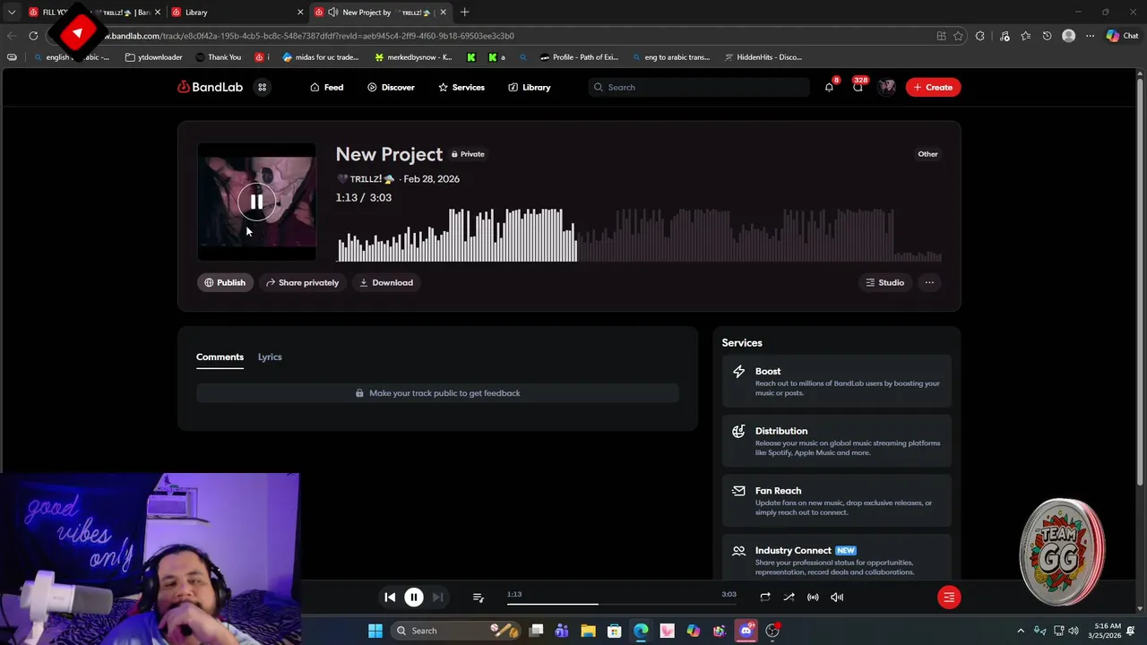Open the merkedbysnow bookmark
Viewport: 1147px width, 645px height.
pos(414,57)
